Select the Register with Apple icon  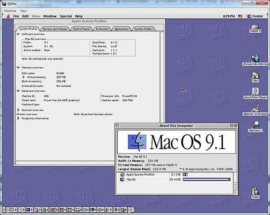tap(255, 110)
